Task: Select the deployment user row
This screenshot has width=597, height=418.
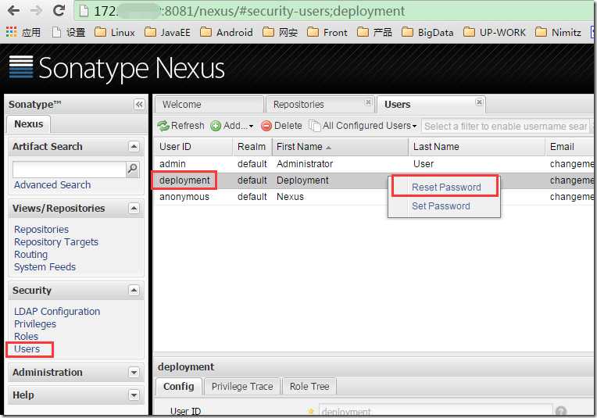Action: [374, 180]
